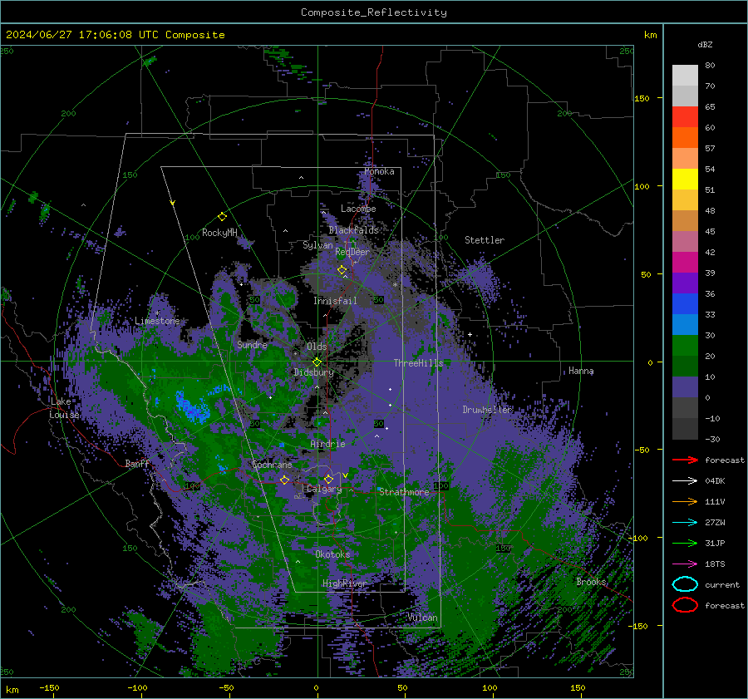Click the Okotoks map label
Screen dimensions: 748x699
(x=332, y=554)
